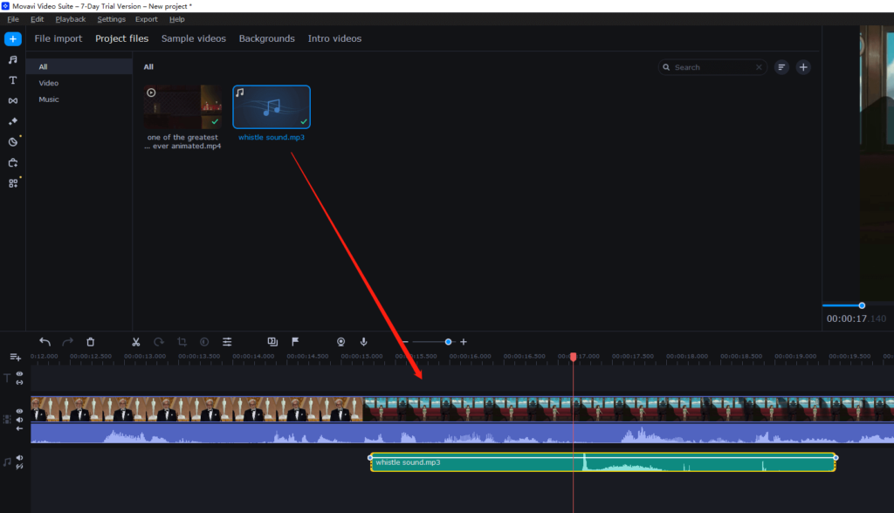Click the Undo arrow icon
894x513 pixels.
pos(44,342)
